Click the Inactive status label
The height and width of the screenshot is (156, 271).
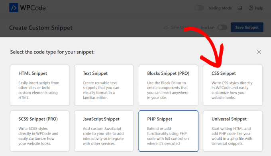coord(208,27)
